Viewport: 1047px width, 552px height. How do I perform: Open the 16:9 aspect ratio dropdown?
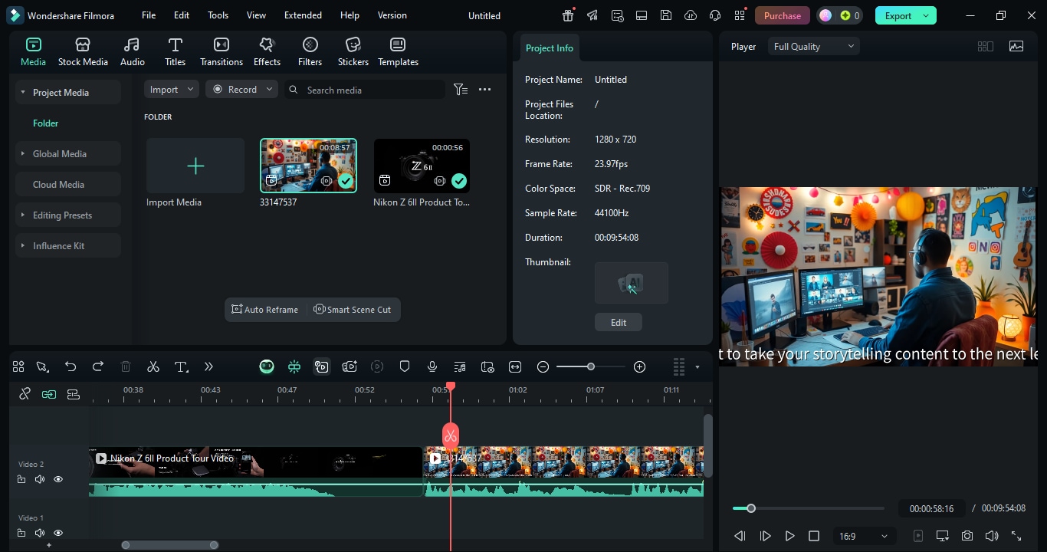tap(863, 536)
